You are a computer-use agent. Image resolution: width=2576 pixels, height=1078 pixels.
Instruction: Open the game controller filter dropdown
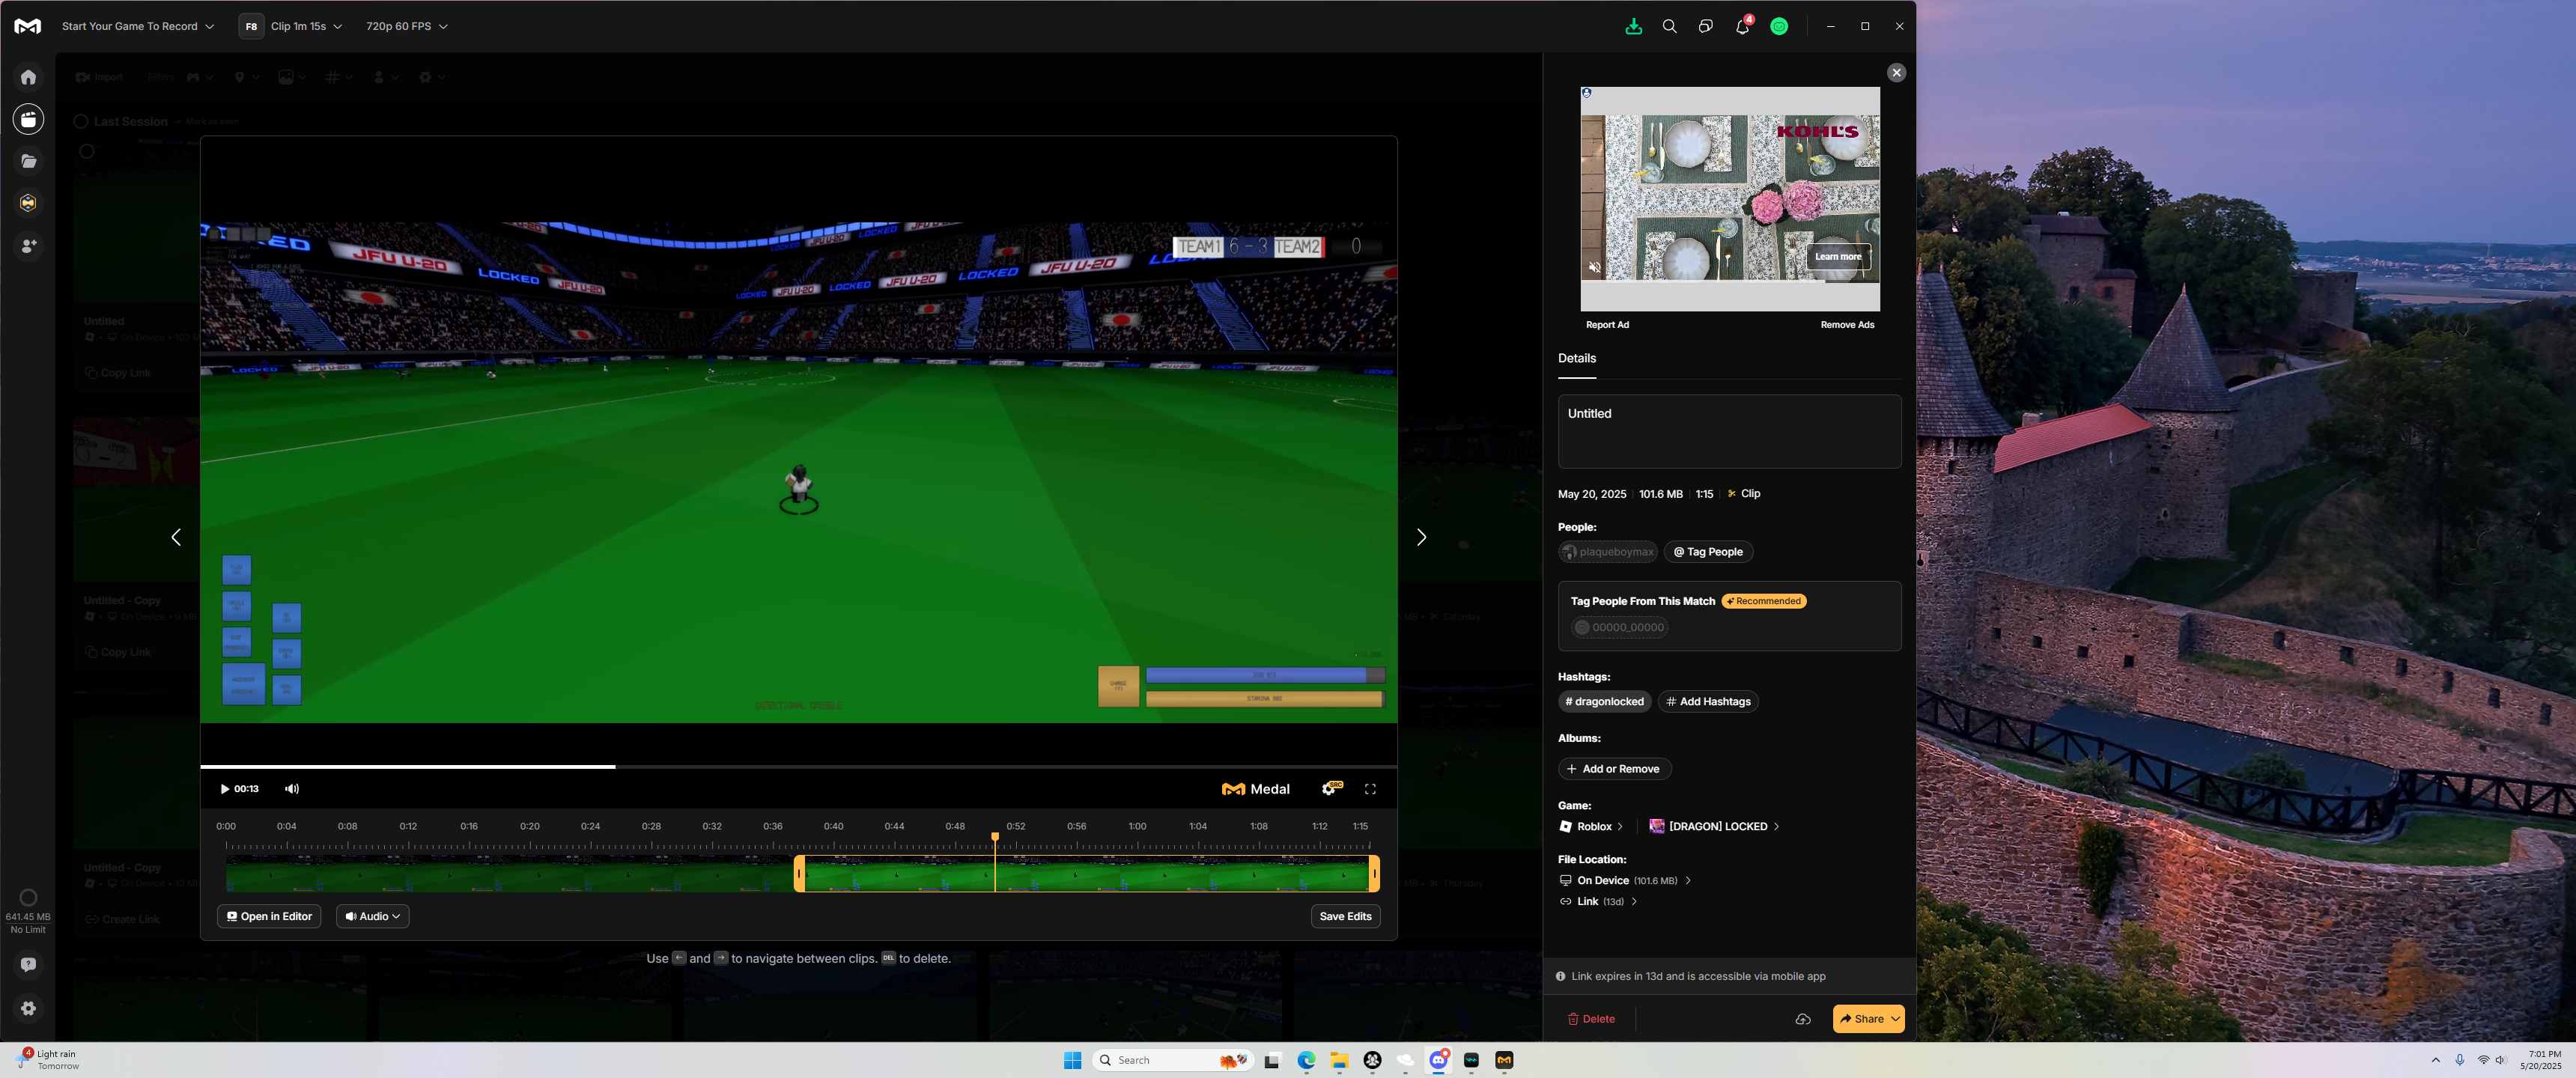pyautogui.click(x=200, y=77)
